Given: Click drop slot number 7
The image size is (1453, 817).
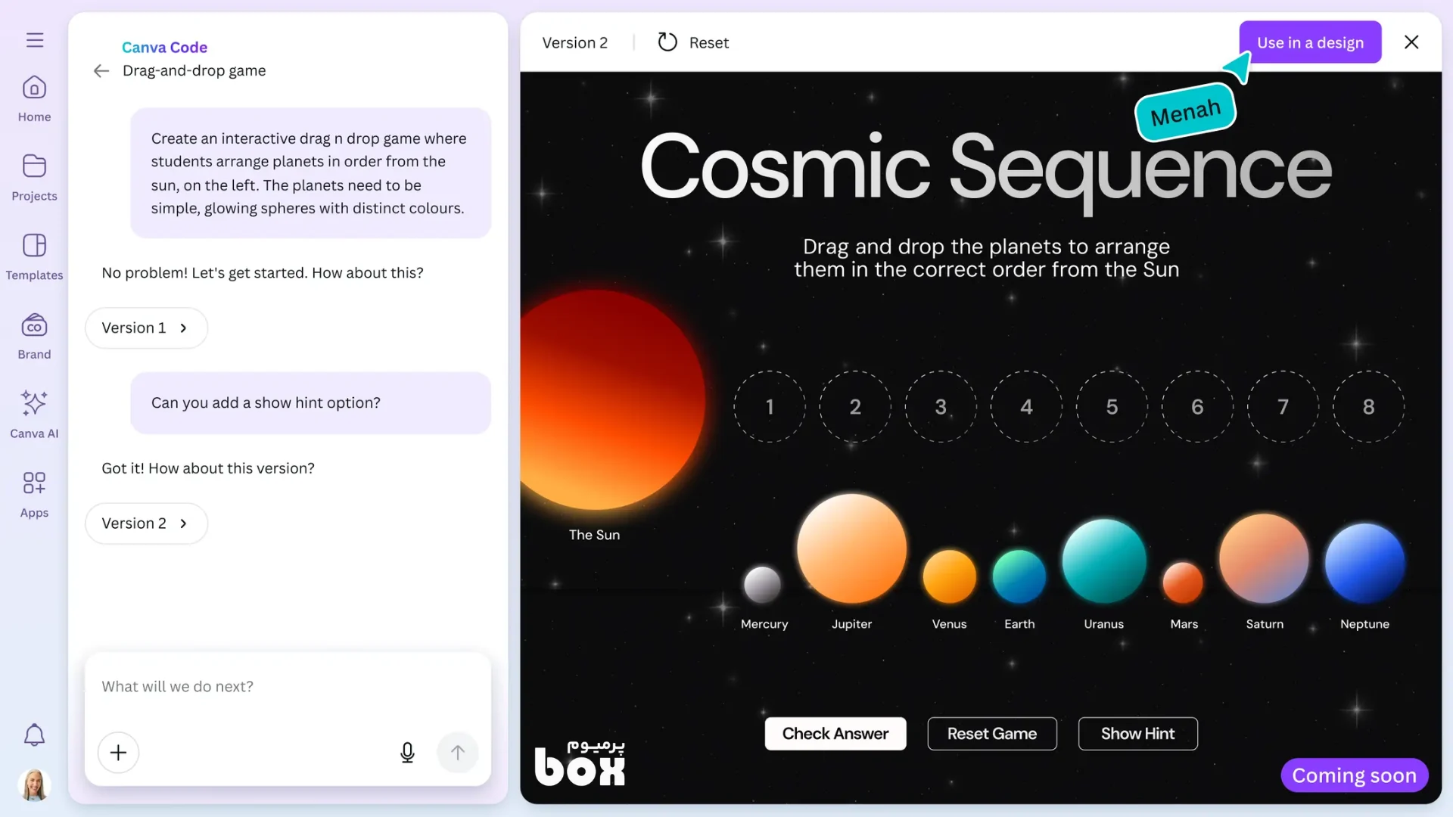Looking at the screenshot, I should pos(1283,407).
